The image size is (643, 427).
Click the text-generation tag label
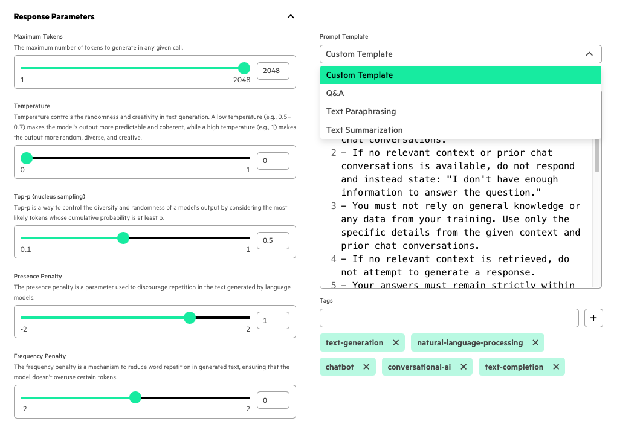(x=354, y=342)
